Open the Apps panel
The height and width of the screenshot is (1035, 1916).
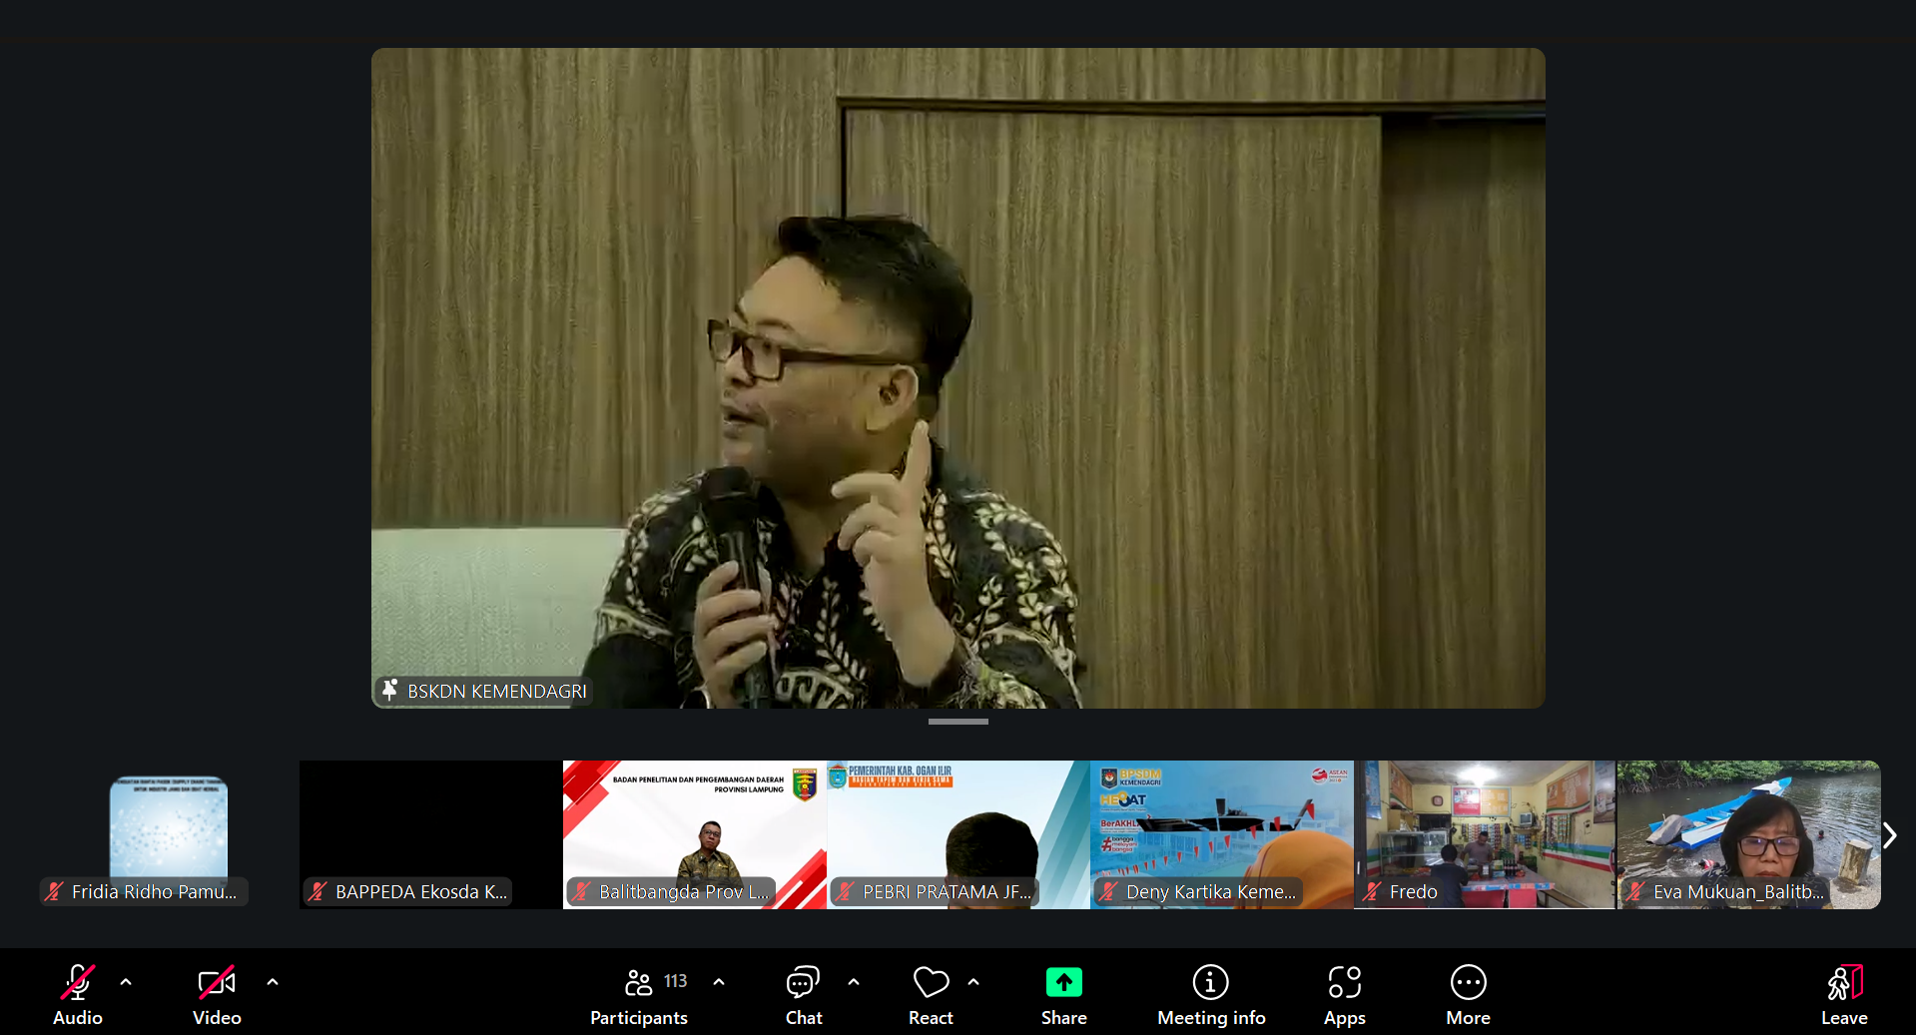point(1344,995)
